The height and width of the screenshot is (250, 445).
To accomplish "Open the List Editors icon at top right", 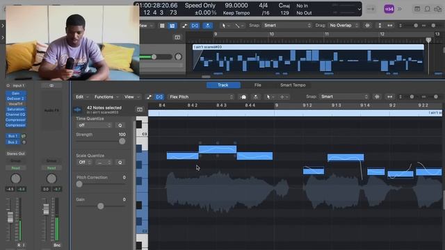I will click(x=417, y=9).
